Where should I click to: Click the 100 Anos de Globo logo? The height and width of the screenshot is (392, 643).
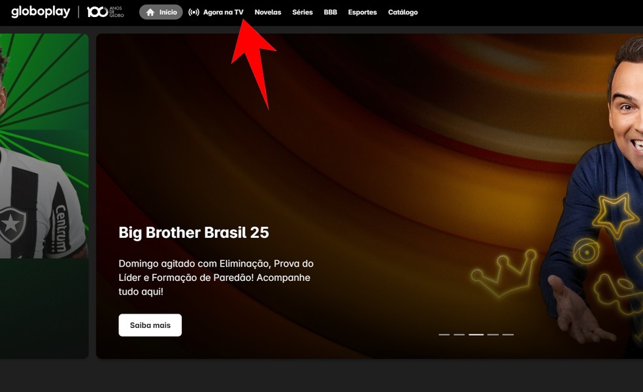pyautogui.click(x=105, y=12)
